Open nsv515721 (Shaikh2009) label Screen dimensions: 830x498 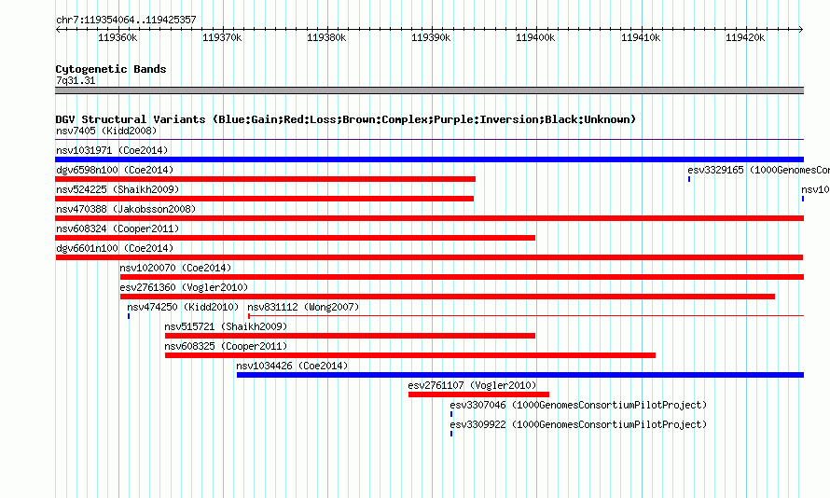(x=226, y=326)
